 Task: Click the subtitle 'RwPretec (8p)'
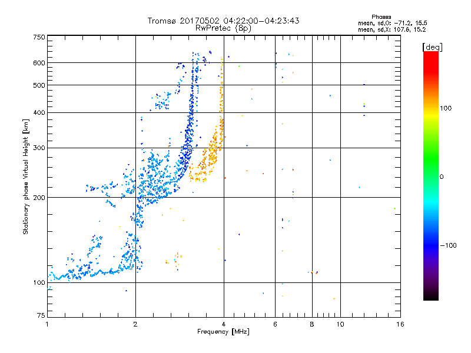click(223, 28)
